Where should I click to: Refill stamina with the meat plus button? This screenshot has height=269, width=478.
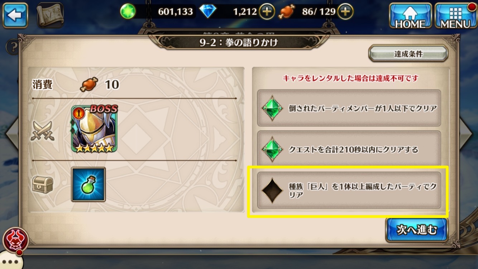point(345,12)
